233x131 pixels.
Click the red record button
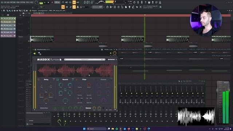click(x=52, y=3)
